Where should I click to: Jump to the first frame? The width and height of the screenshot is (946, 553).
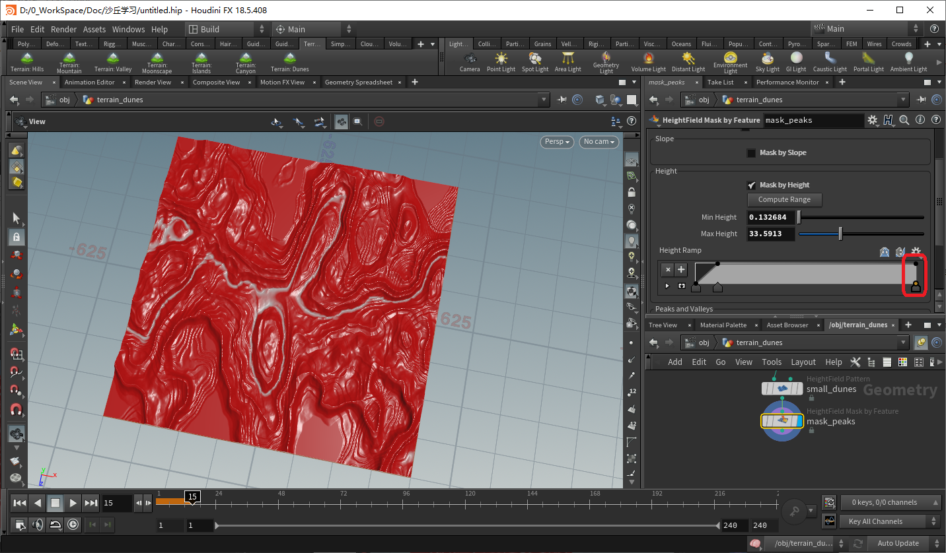click(x=20, y=503)
